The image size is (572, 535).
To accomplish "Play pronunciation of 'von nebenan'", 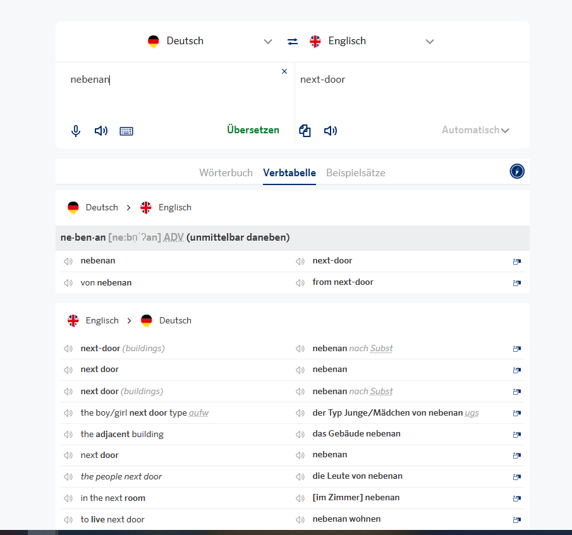I will click(x=68, y=283).
